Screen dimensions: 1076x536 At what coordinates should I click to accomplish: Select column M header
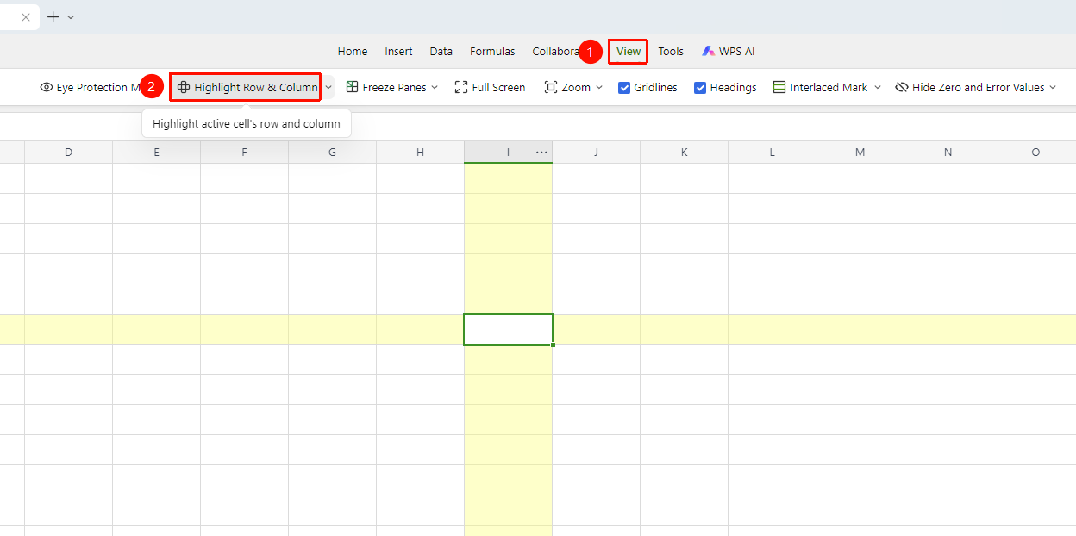tap(860, 153)
